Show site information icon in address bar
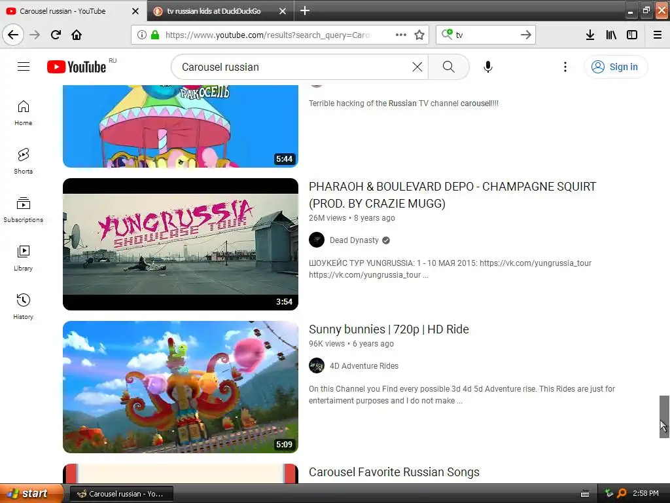Viewport: 670px width, 503px height. pos(142,35)
